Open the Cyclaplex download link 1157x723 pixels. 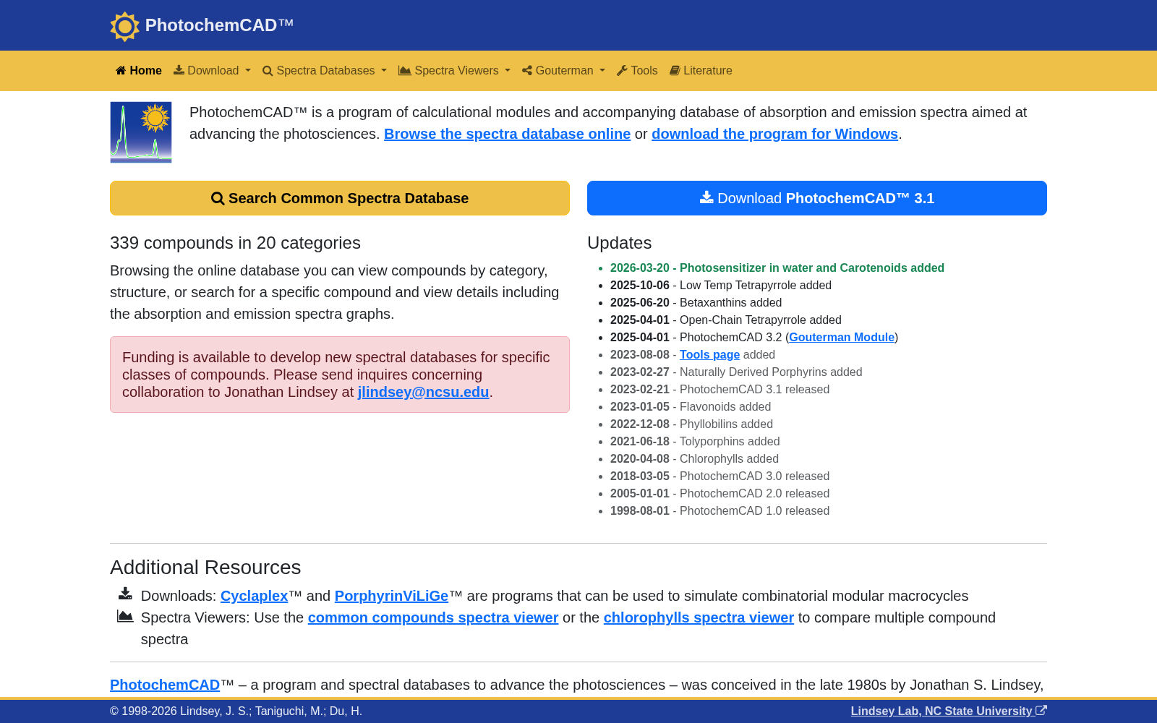(x=254, y=596)
